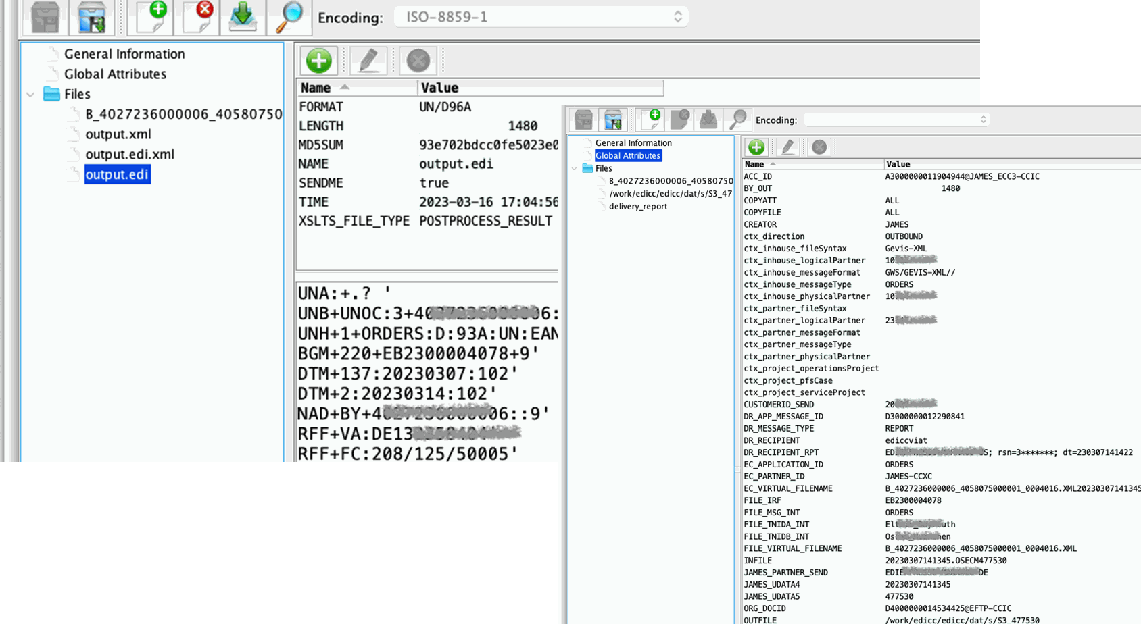The image size is (1141, 624).
Task: Click the CREATOR row with value JAMES
Action: click(942, 224)
